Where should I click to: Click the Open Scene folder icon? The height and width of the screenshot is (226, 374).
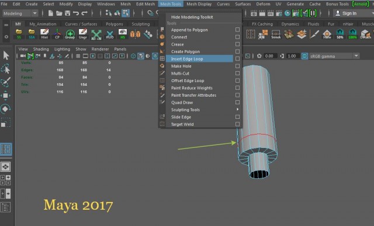pyautogui.click(x=59, y=13)
